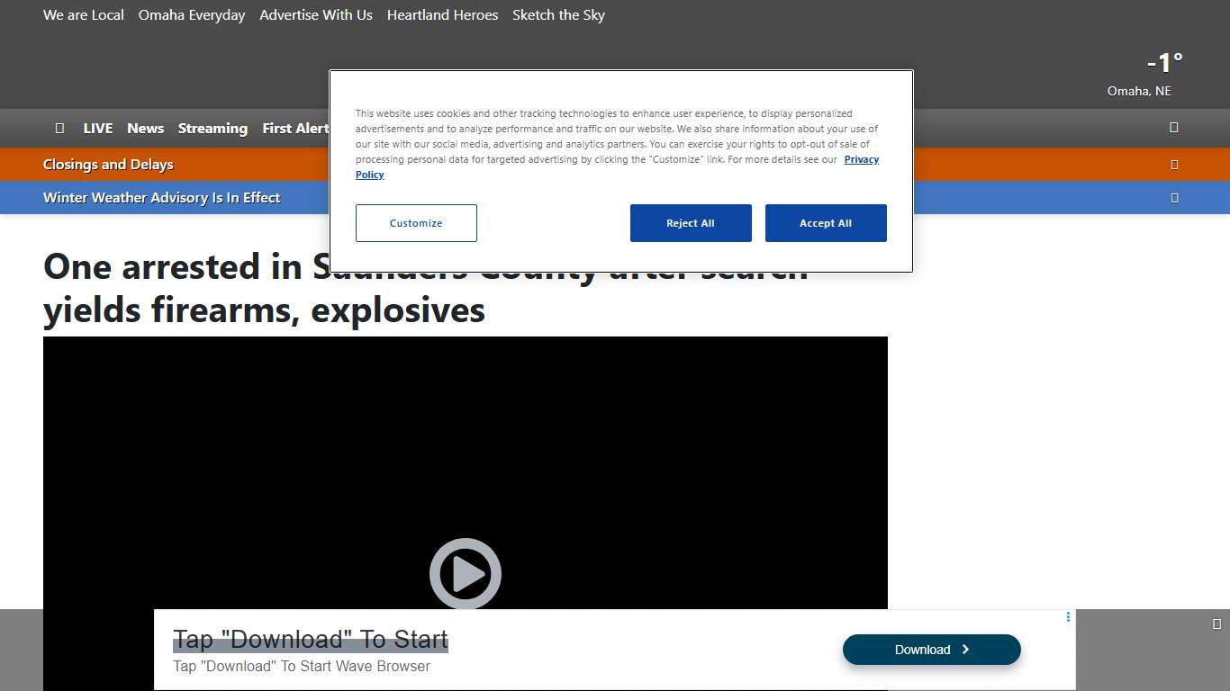The image size is (1230, 691).
Task: Reject all cookies
Action: (690, 223)
